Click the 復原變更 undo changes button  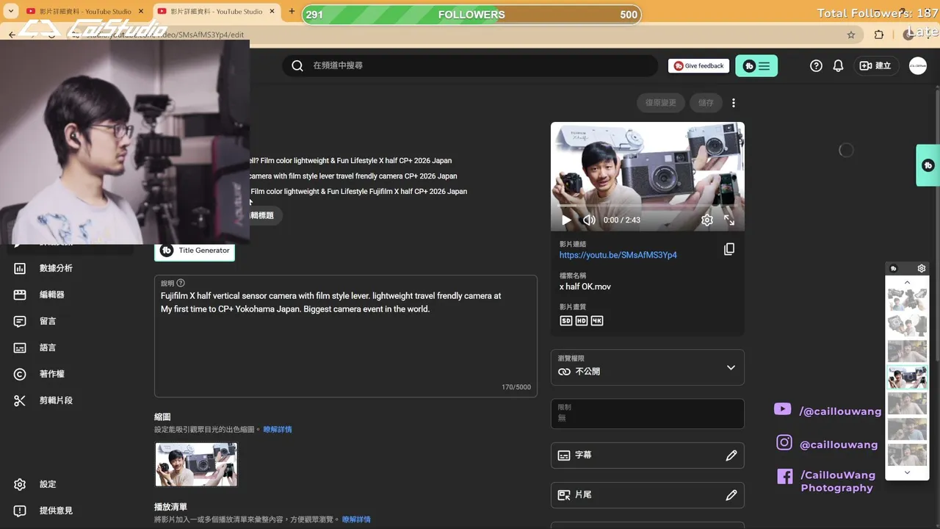pos(661,103)
